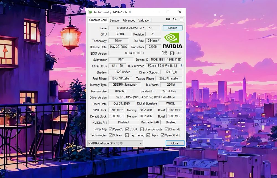Click the Shaders value 1920 Unified
The image size is (277, 178).
point(123,72)
